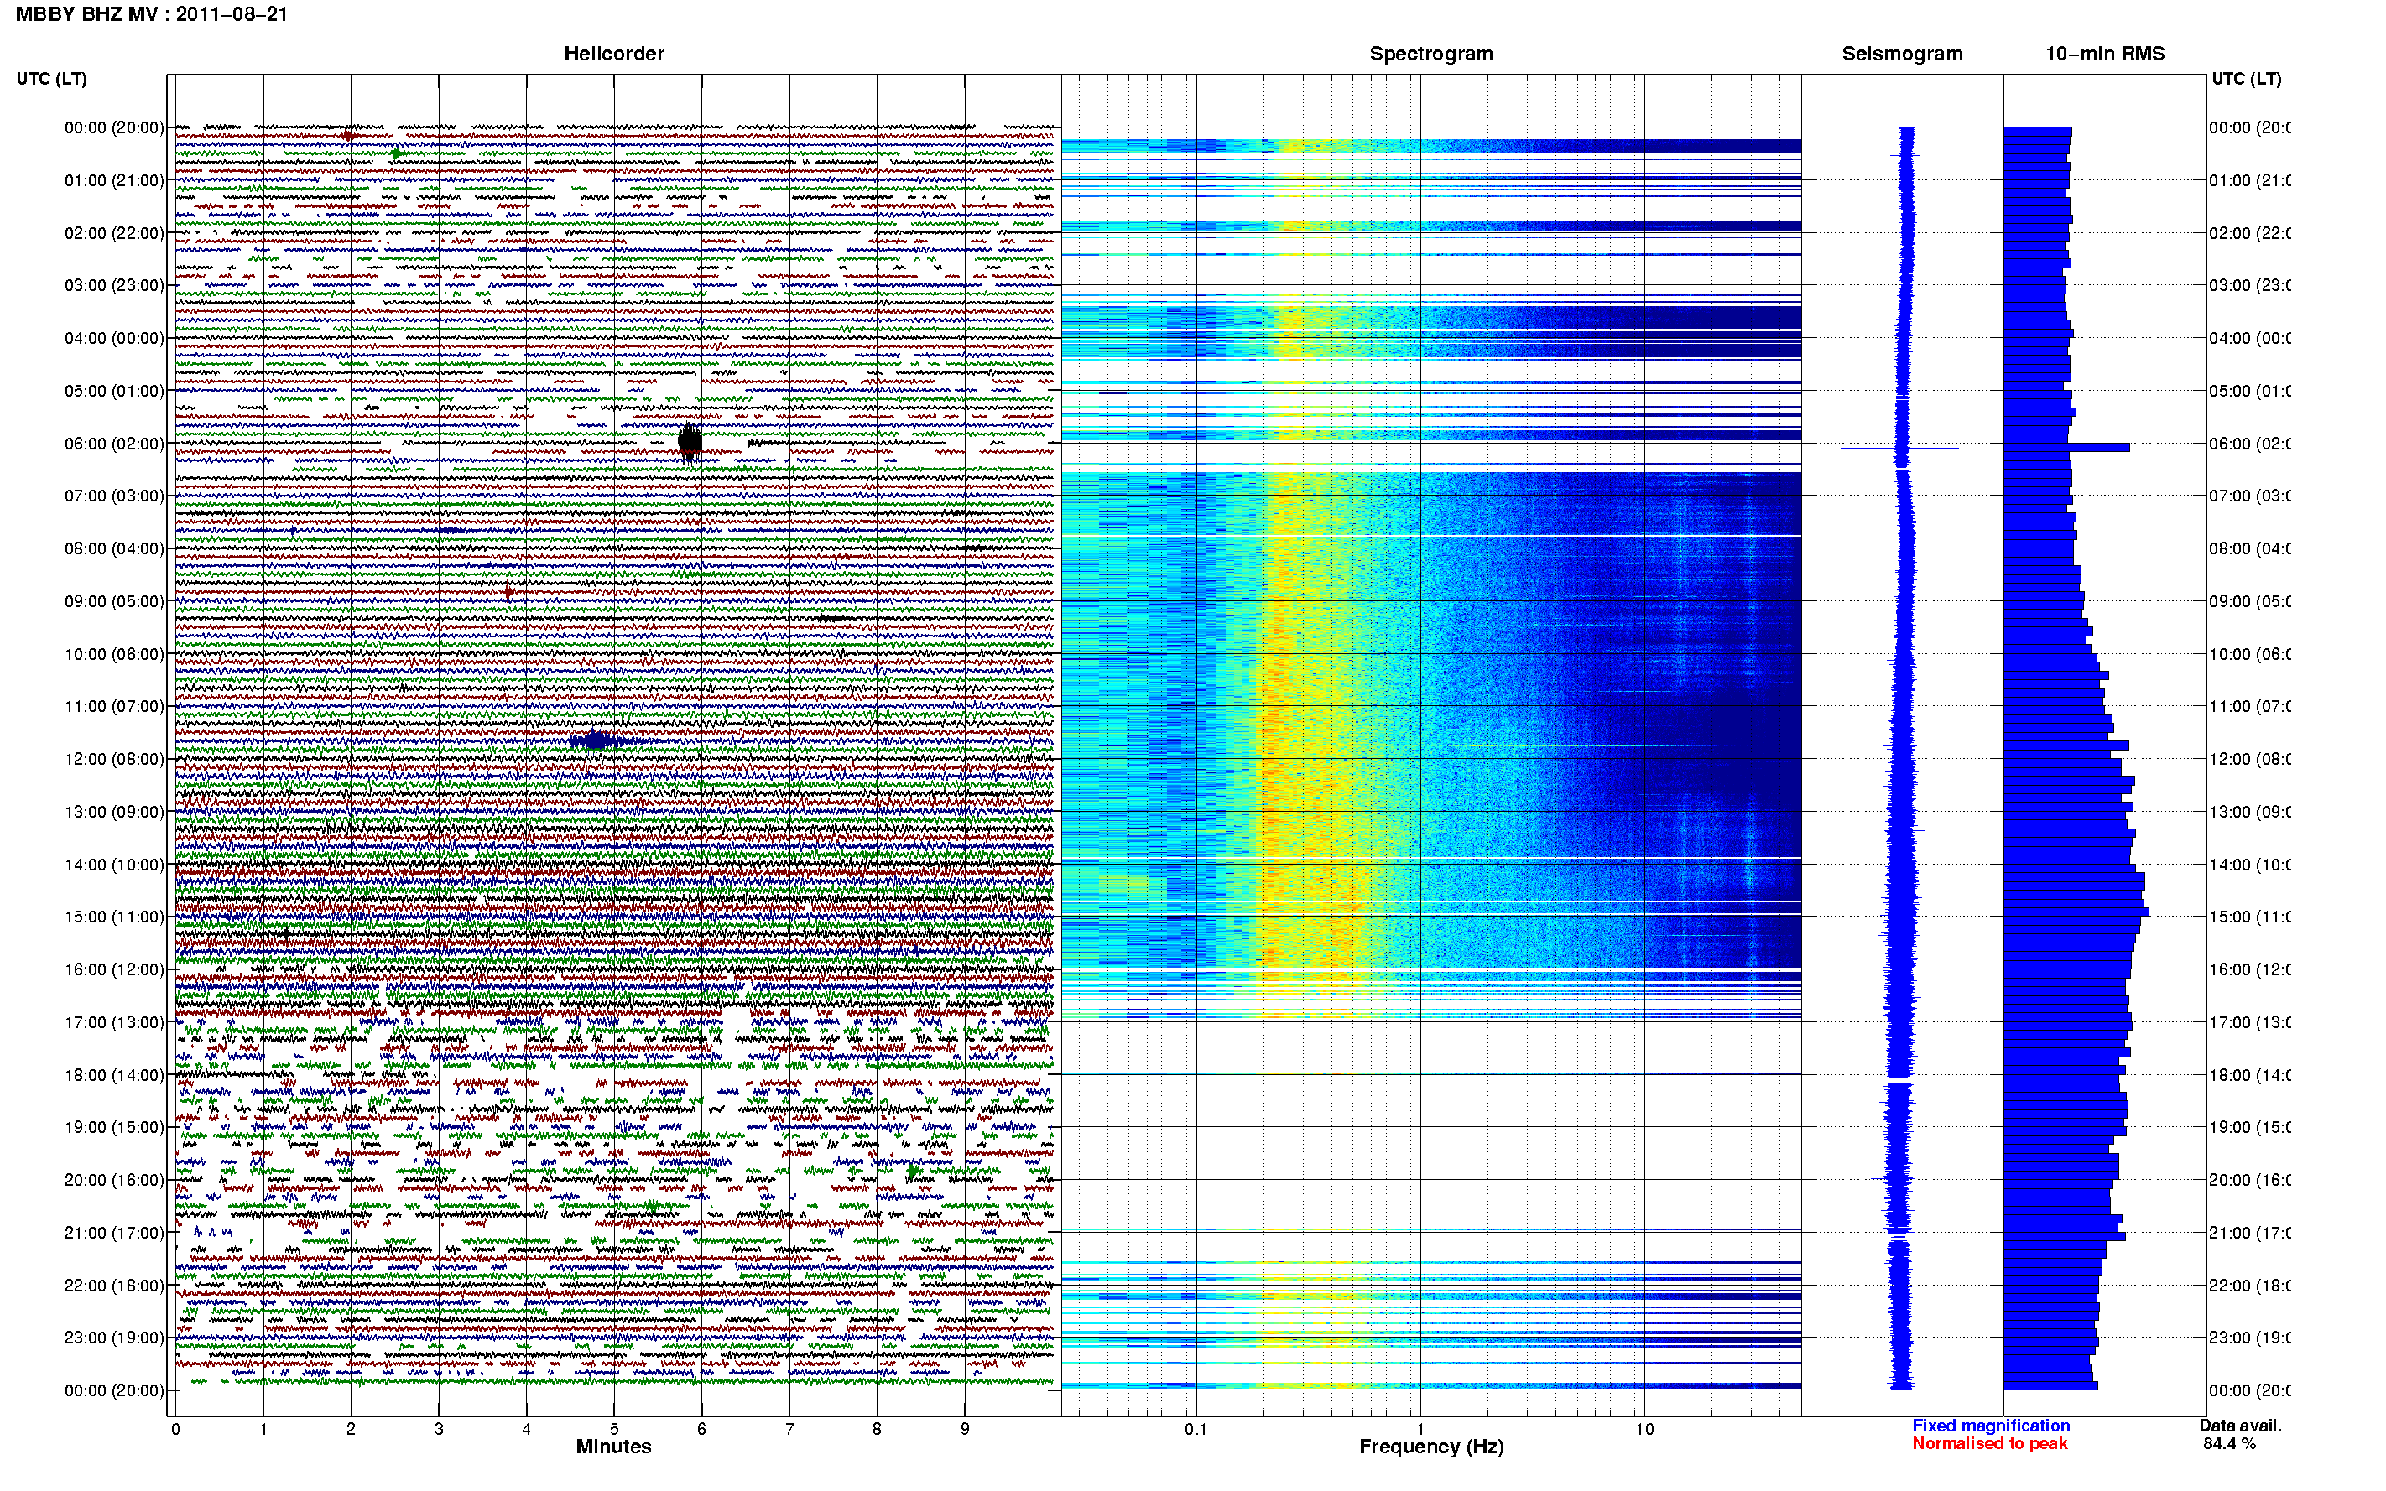Click the small red event marker near 00:00 in the helicorder
Viewport: 2386px width, 1491px height.
pos(347,135)
